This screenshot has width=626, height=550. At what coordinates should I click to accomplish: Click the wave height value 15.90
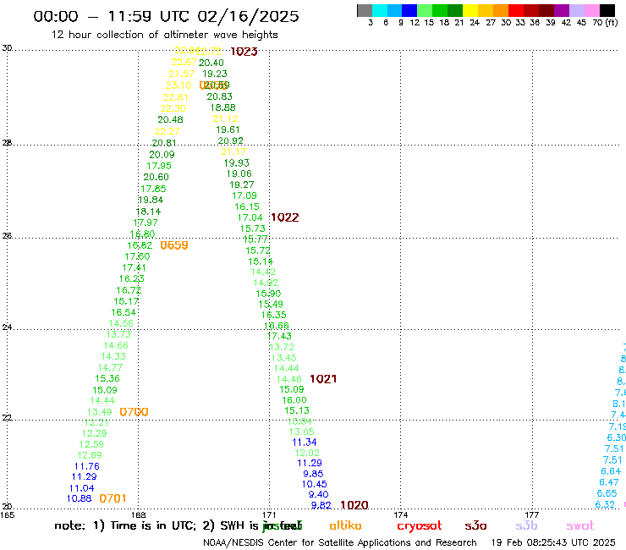click(268, 294)
